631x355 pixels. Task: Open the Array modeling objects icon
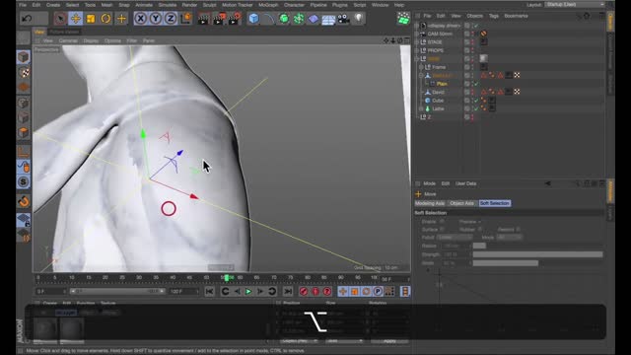click(x=299, y=19)
